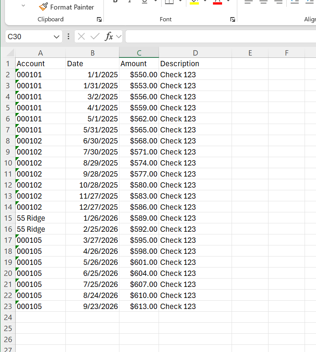
Task: Select column D header
Action: [195, 53]
